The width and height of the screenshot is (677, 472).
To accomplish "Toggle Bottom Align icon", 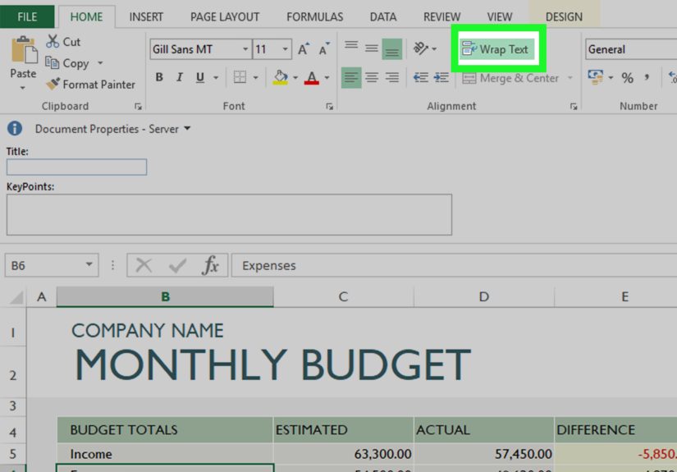I will (392, 49).
